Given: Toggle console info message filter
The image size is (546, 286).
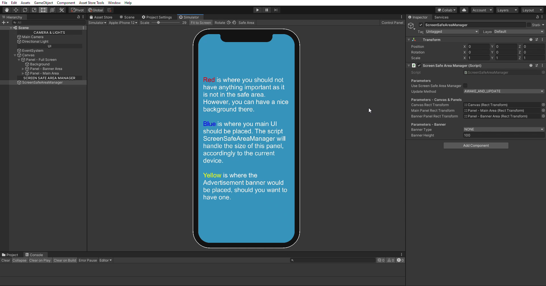Looking at the screenshot, I should [381, 260].
